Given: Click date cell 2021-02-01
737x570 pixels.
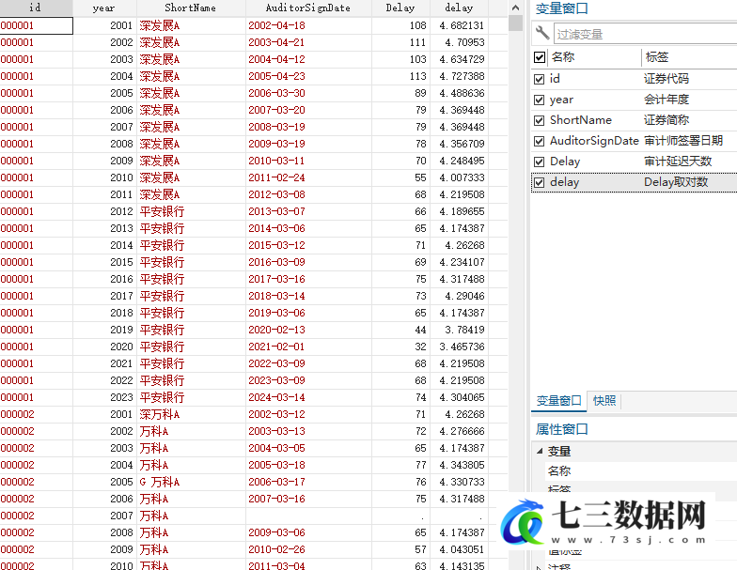Looking at the screenshot, I should (276, 347).
